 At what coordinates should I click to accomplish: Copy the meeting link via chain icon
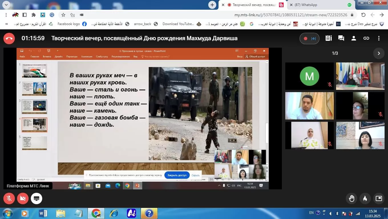coord(366,38)
